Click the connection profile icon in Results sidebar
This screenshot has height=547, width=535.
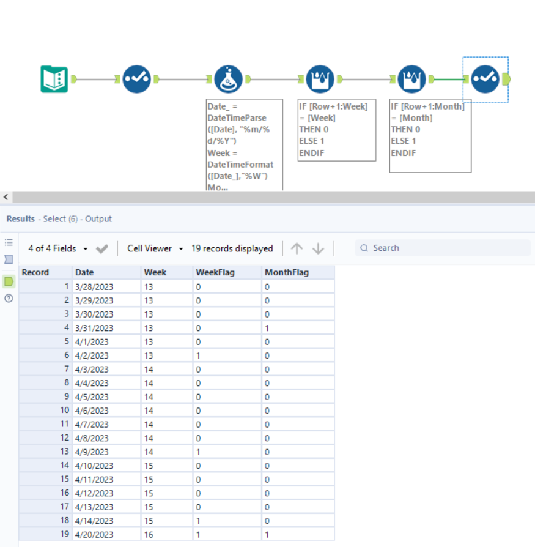pos(9,259)
